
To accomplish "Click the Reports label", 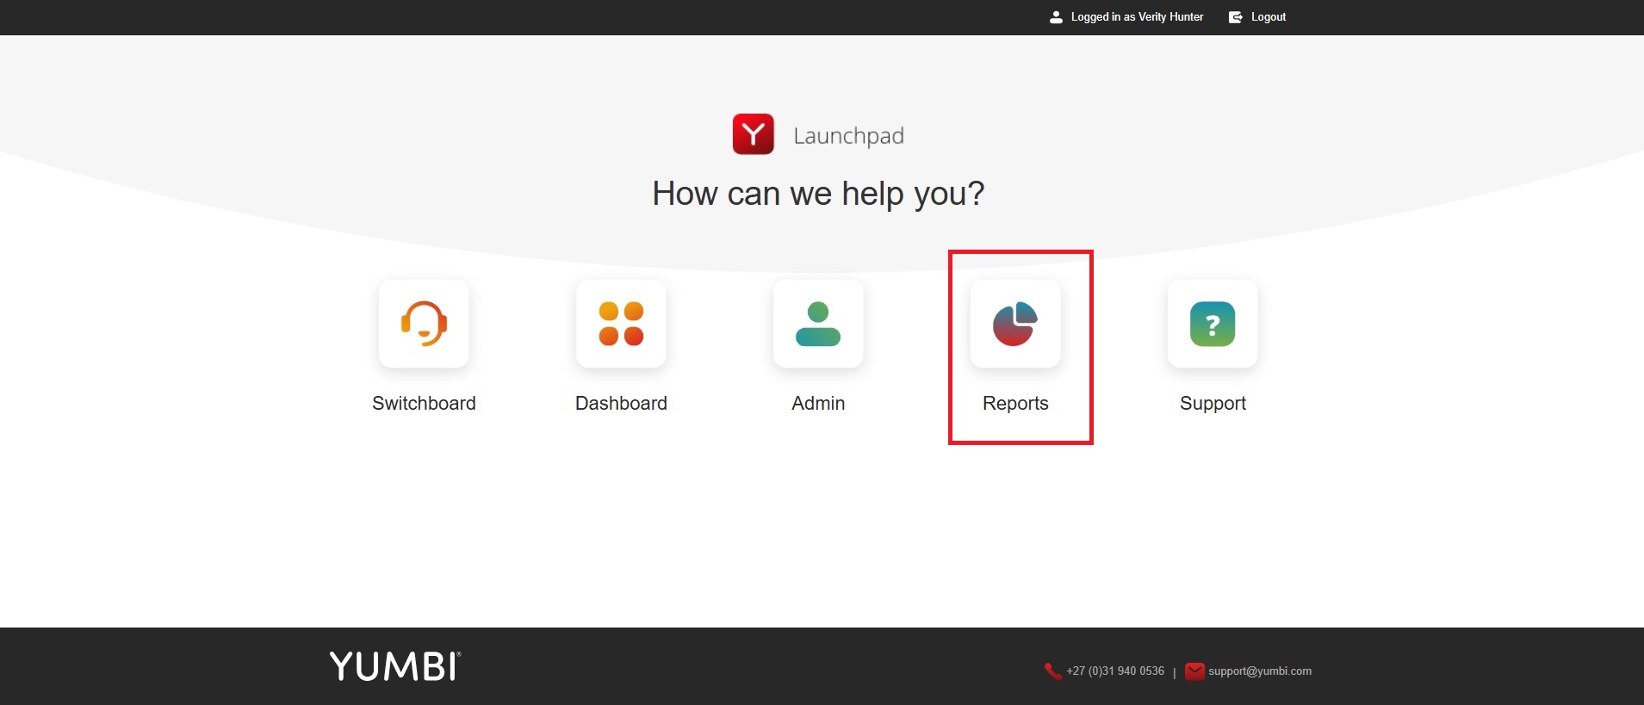I will pyautogui.click(x=1015, y=403).
